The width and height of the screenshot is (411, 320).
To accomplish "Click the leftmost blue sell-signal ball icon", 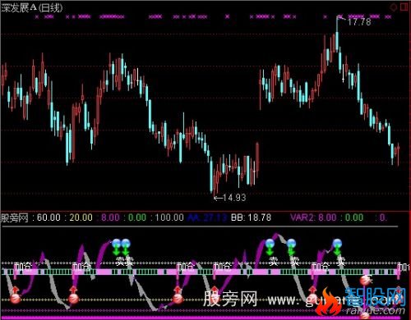I will tap(116, 243).
